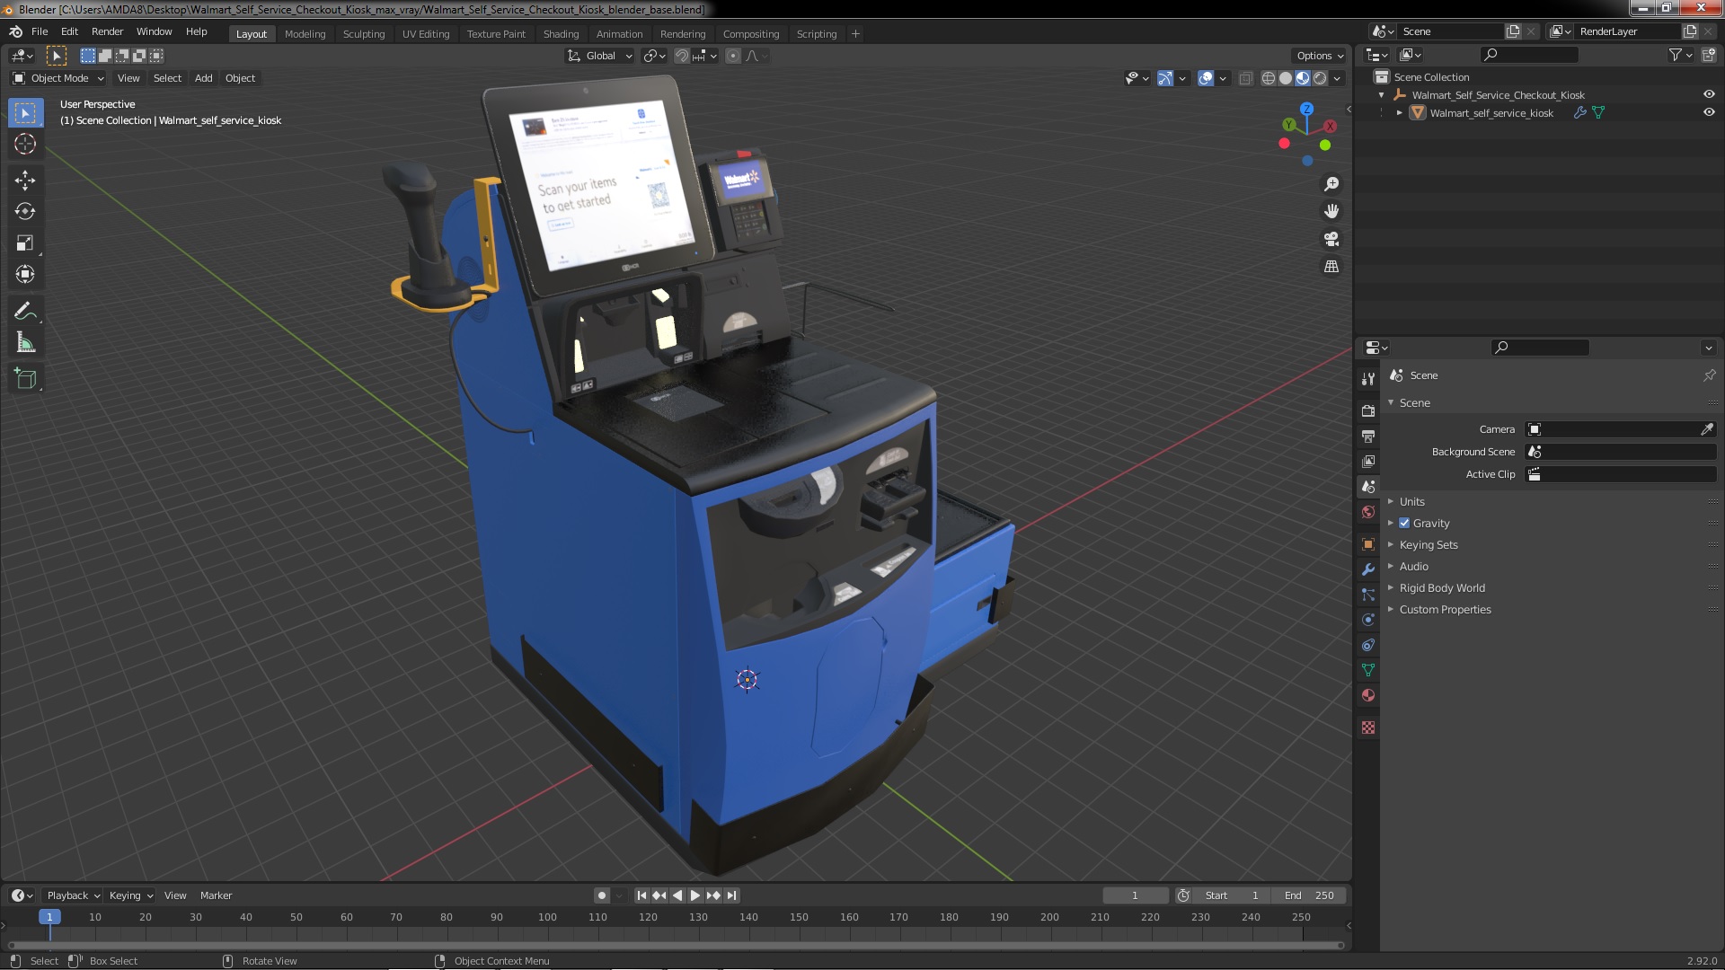Toggle X-ray mode
Screen dimensions: 1725x970
coord(1245,78)
